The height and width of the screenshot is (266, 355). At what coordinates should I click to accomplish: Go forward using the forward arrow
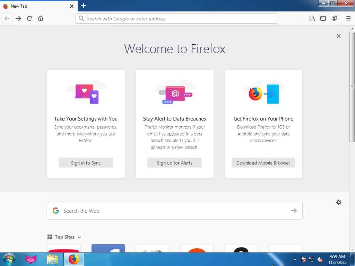[18, 18]
